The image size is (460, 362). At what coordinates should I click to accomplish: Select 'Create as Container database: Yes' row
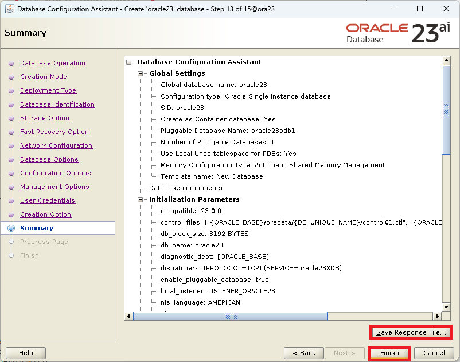point(218,119)
